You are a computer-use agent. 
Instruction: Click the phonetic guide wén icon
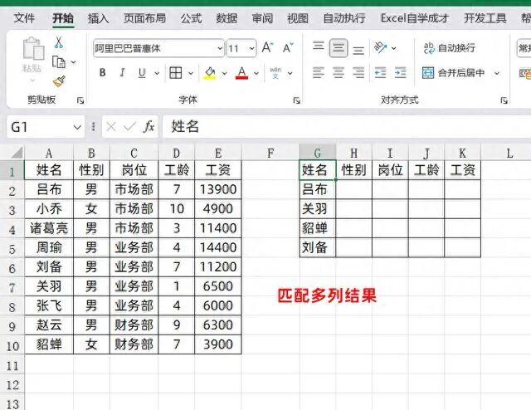tap(275, 73)
